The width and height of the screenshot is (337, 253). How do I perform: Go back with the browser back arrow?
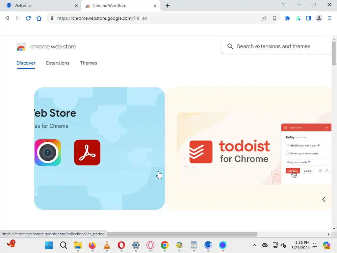click(7, 18)
